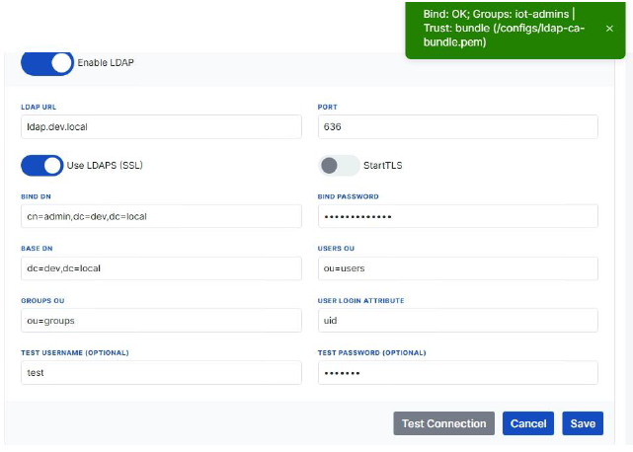
Task: Cancel the LDAP configuration changes
Action: tap(528, 423)
